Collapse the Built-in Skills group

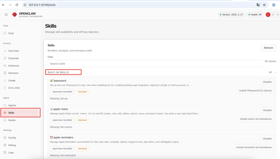[275, 73]
